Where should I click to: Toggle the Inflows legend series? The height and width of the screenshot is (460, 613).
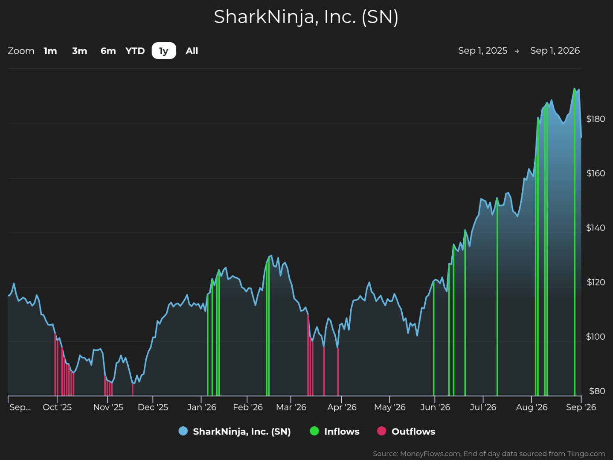(x=335, y=431)
